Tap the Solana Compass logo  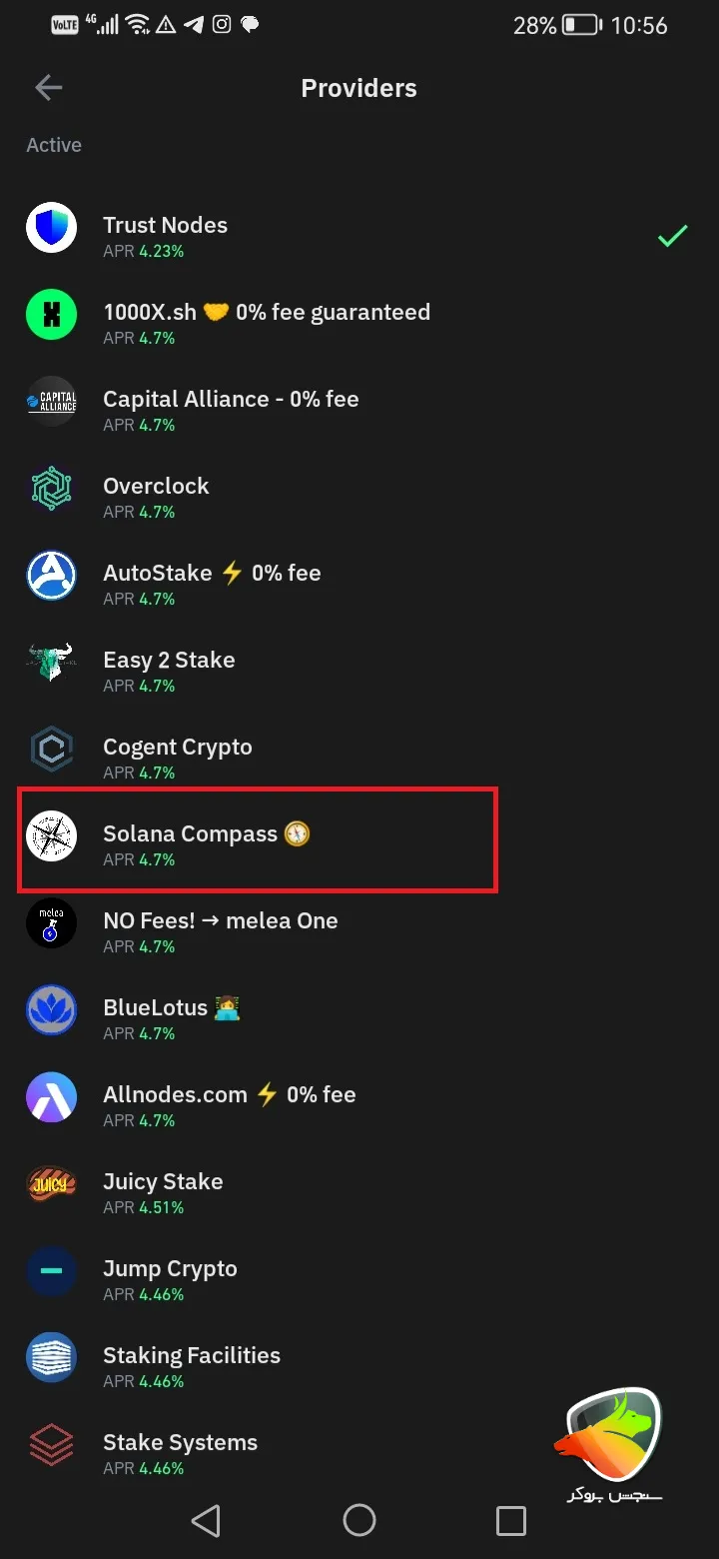(x=51, y=835)
